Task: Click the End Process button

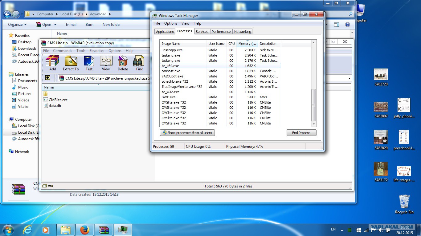Action: coord(301,133)
